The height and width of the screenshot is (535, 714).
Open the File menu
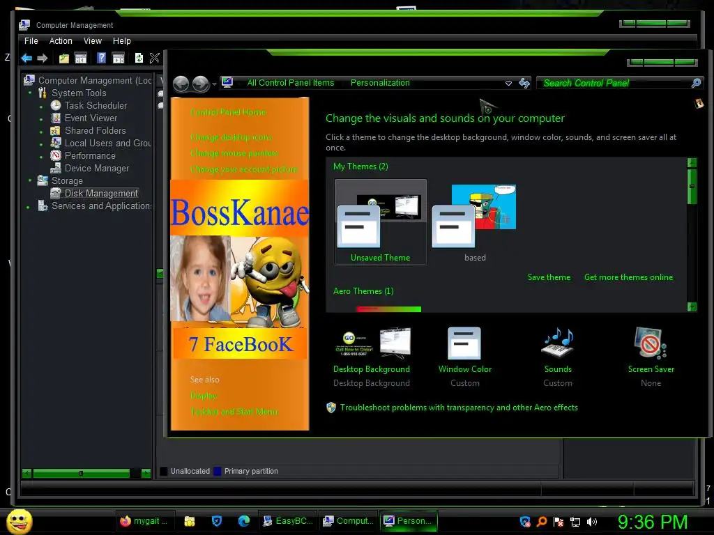click(x=31, y=41)
